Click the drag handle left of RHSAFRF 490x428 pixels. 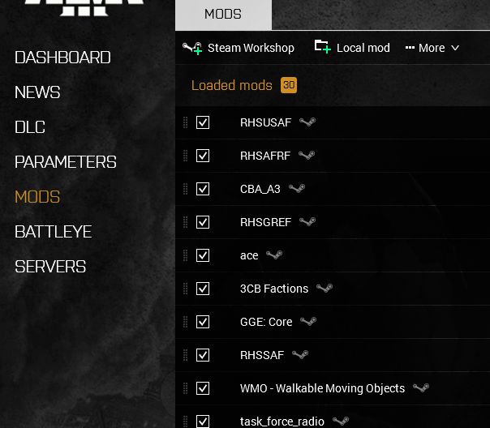tap(185, 156)
